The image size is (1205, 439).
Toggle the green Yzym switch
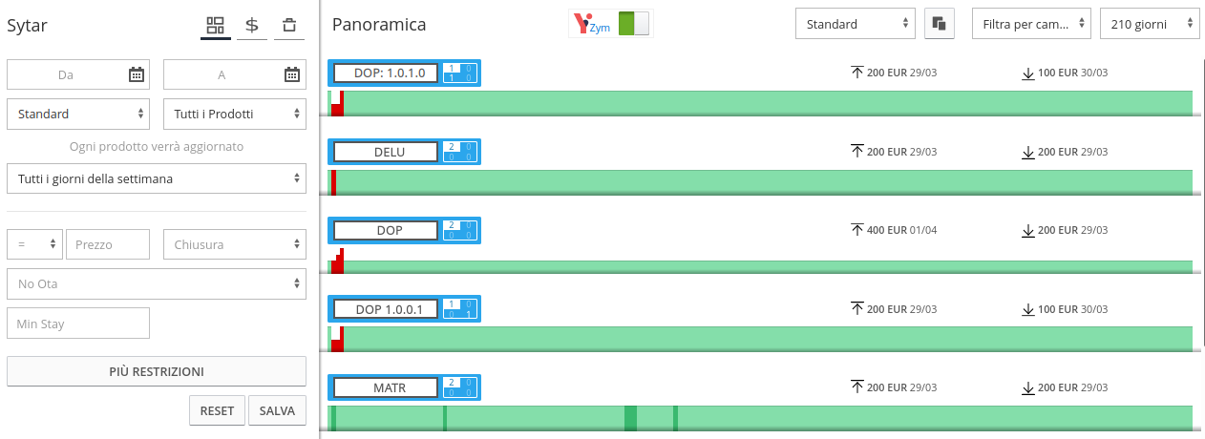coord(634,24)
